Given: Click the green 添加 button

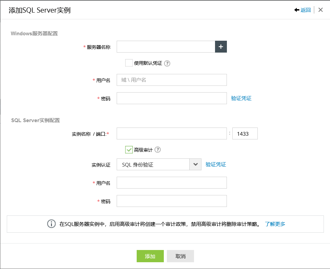Looking at the screenshot, I should [150, 256].
